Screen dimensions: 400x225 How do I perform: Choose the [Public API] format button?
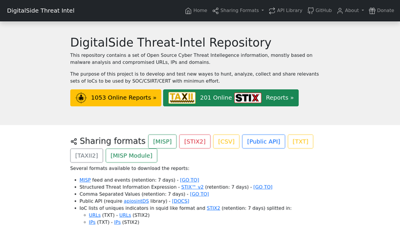pyautogui.click(x=264, y=142)
